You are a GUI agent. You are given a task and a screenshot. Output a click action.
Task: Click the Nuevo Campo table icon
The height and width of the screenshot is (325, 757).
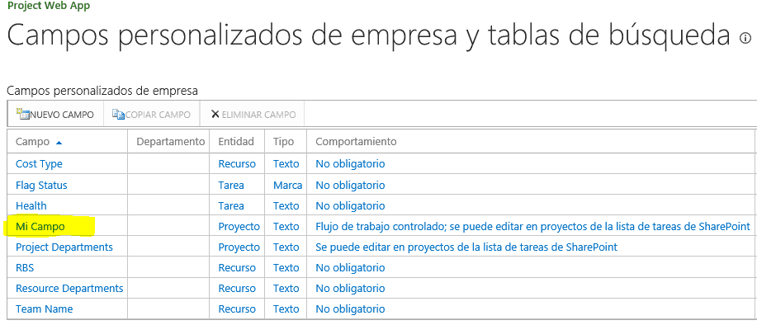[x=22, y=115]
